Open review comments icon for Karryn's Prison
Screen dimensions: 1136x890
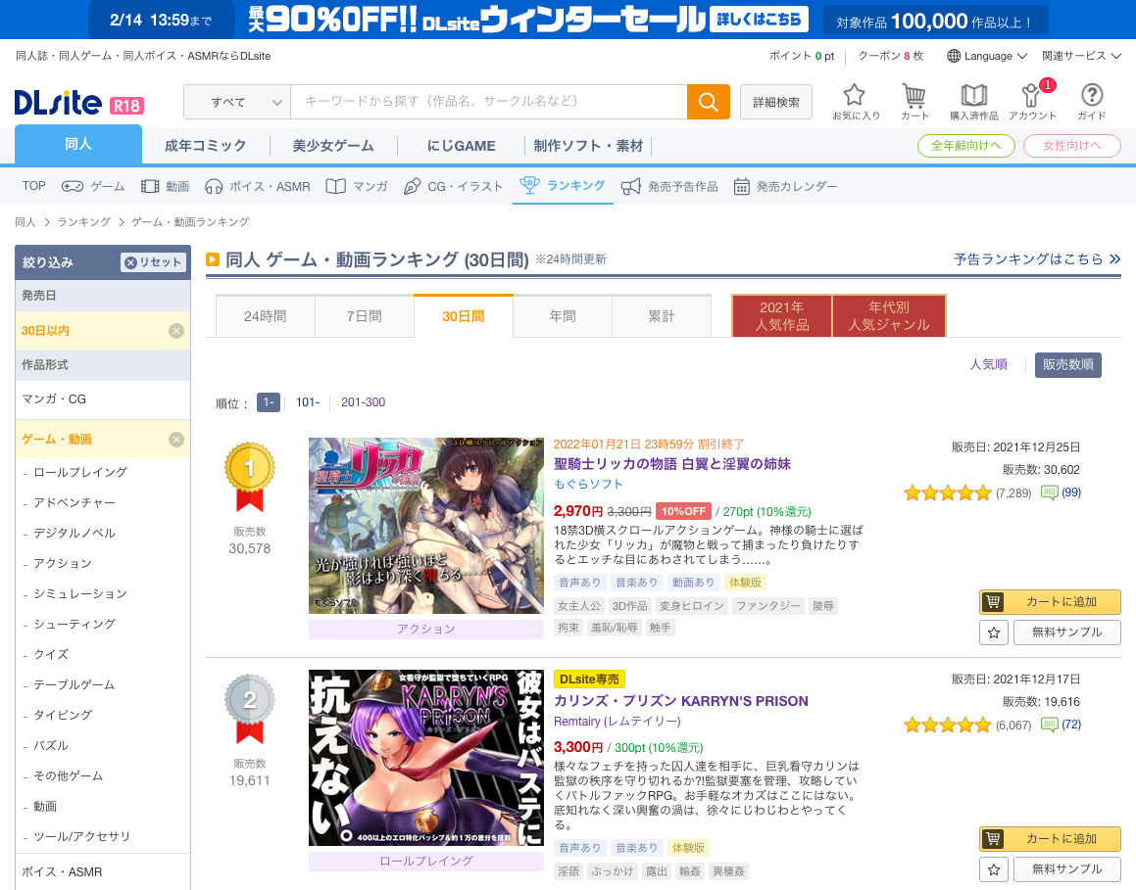click(1049, 725)
